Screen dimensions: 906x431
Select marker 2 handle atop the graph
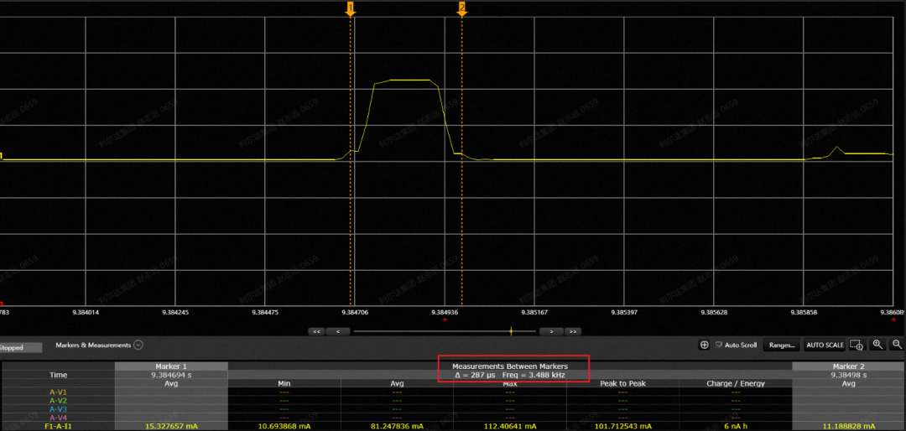[461, 8]
